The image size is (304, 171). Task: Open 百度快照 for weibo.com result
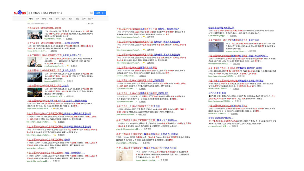[238, 101]
